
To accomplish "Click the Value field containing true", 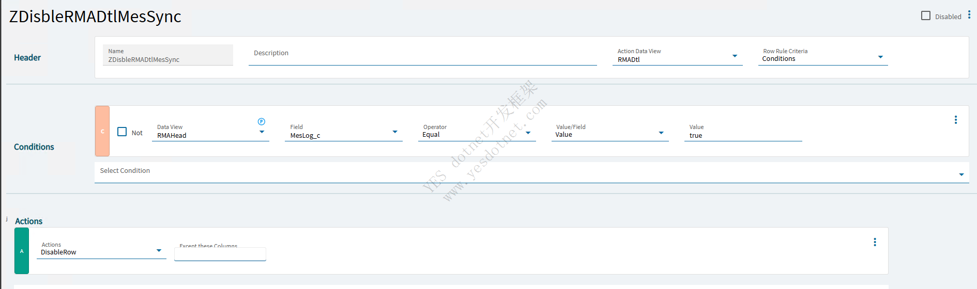I will (x=742, y=135).
